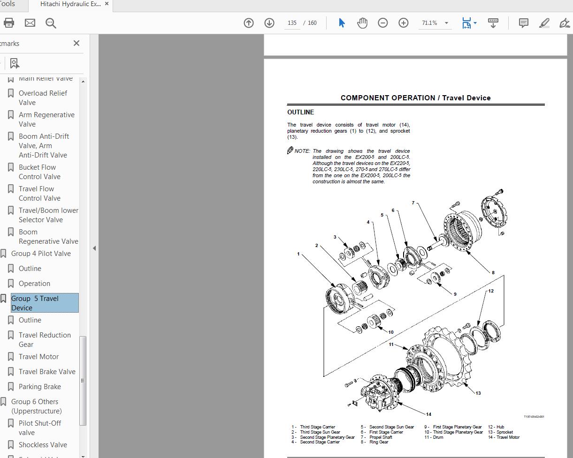The width and height of the screenshot is (573, 458).
Task: Activate the arrow selection tool
Action: click(342, 23)
